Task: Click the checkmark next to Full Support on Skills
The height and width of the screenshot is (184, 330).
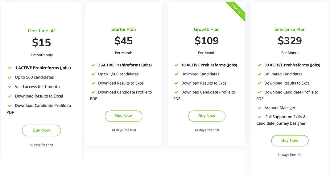Action: [x=259, y=117]
